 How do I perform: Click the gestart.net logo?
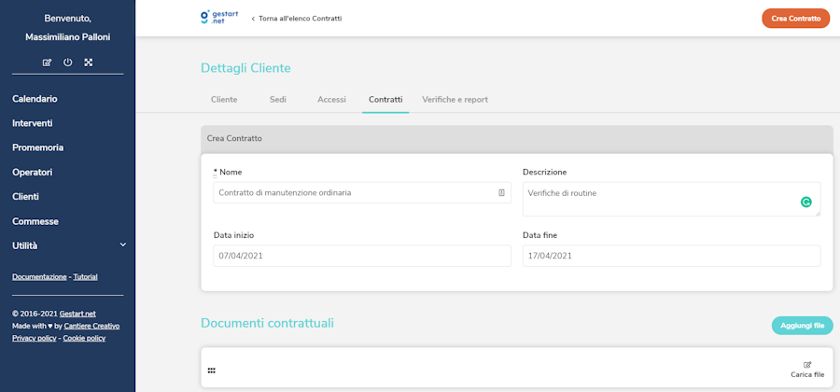tap(219, 17)
